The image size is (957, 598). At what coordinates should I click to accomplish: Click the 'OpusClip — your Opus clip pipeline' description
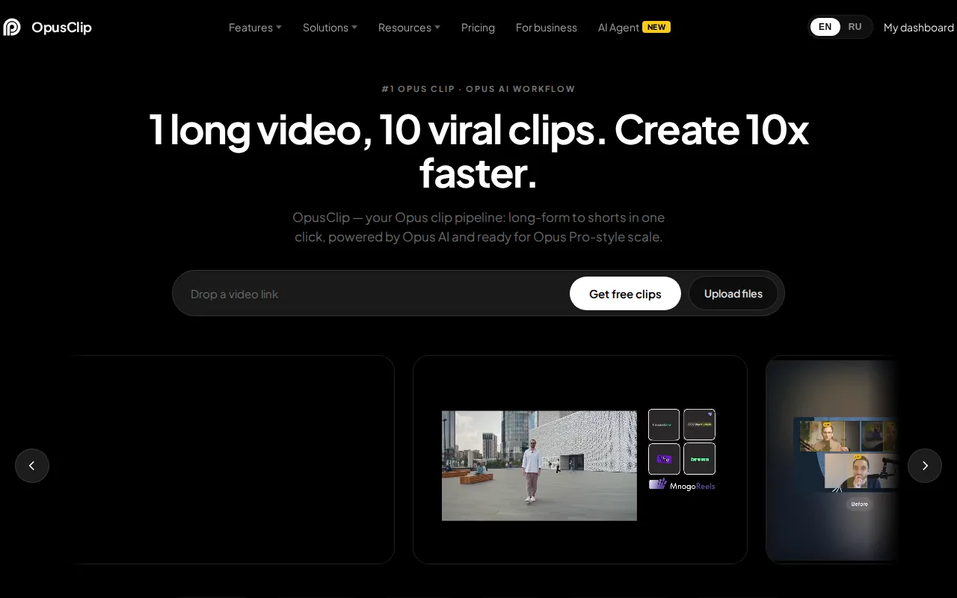478,227
